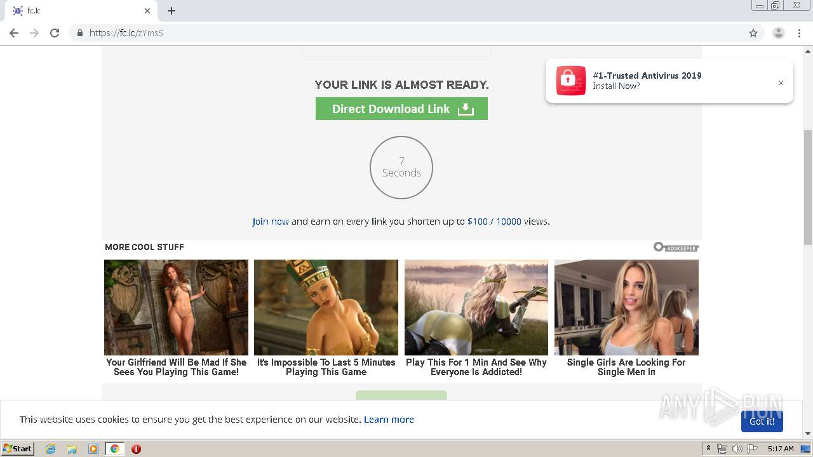Open the 'Play This For 1 Min' ad image
This screenshot has height=457, width=813.
click(x=476, y=307)
